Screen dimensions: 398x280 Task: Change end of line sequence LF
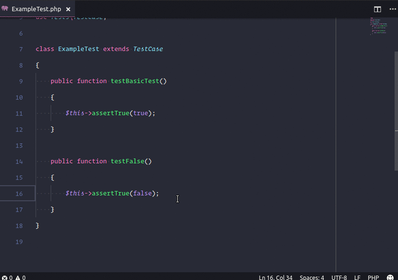(357, 278)
